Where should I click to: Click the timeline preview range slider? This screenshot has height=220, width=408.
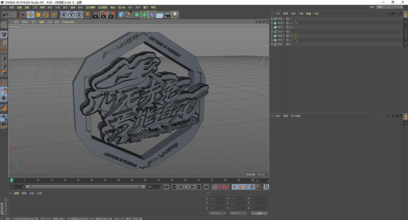85,187
